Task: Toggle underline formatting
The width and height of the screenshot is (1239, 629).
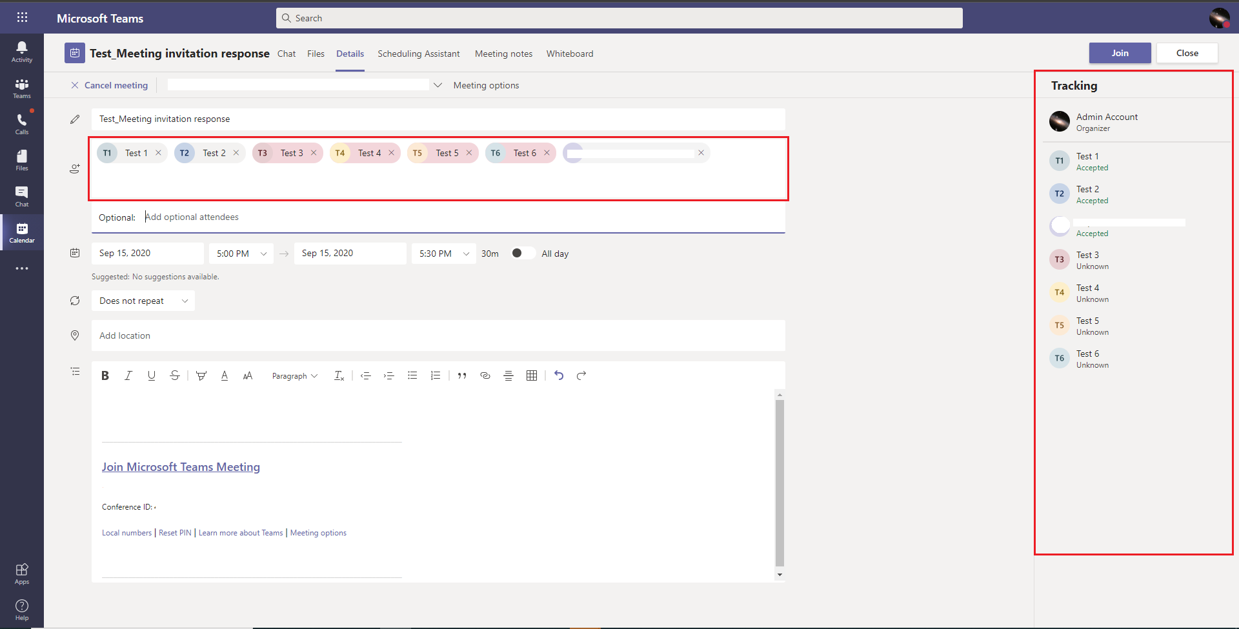Action: point(152,375)
